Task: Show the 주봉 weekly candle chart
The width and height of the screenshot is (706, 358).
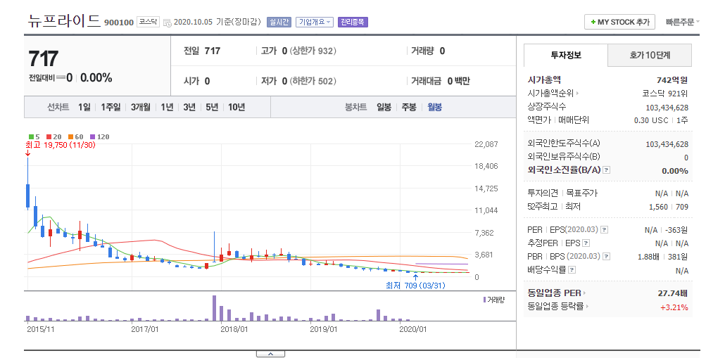Action: [409, 107]
